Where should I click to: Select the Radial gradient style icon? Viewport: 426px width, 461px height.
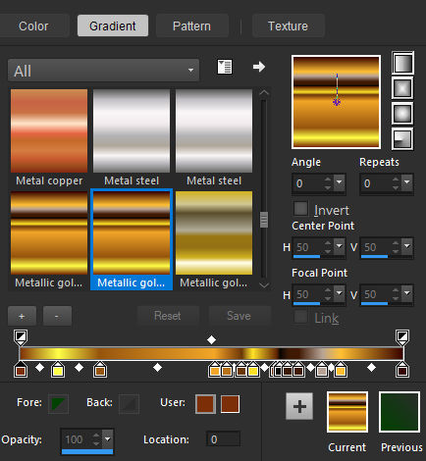tap(402, 139)
